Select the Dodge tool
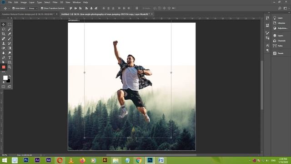Screen dimensions: 291x164 coord(10,53)
